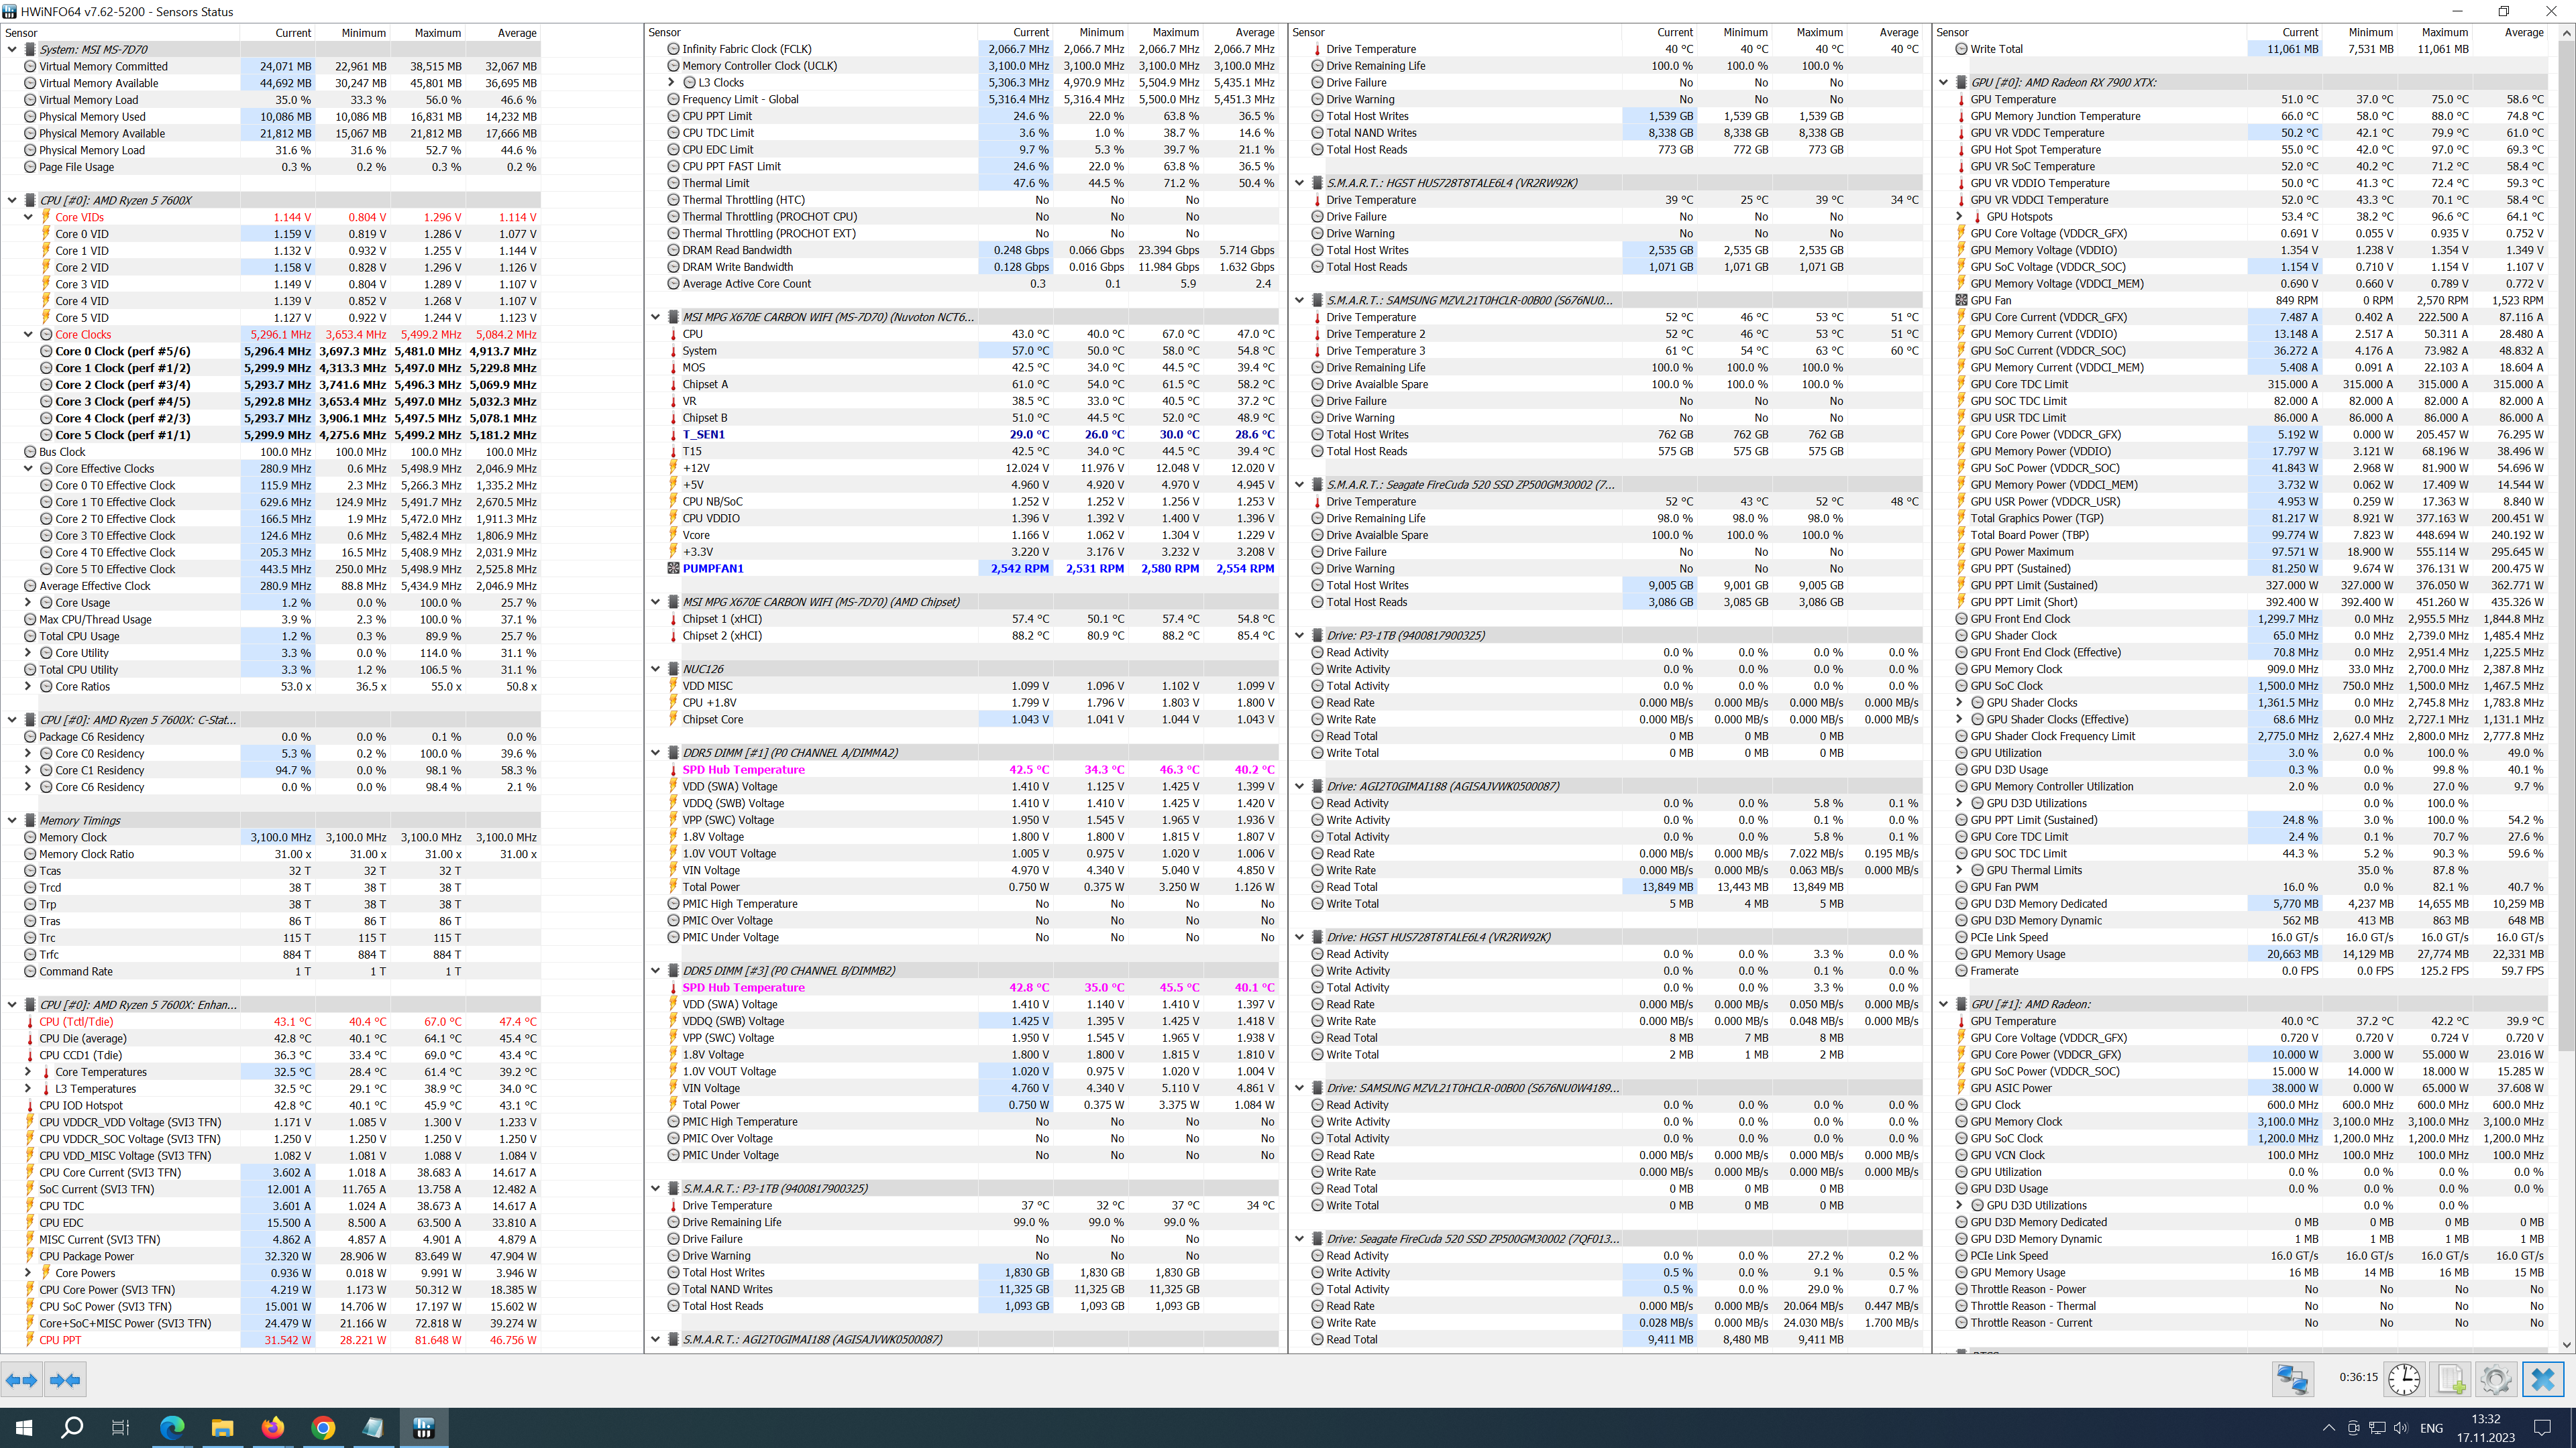Close sensors with blue X icon

point(2542,1380)
